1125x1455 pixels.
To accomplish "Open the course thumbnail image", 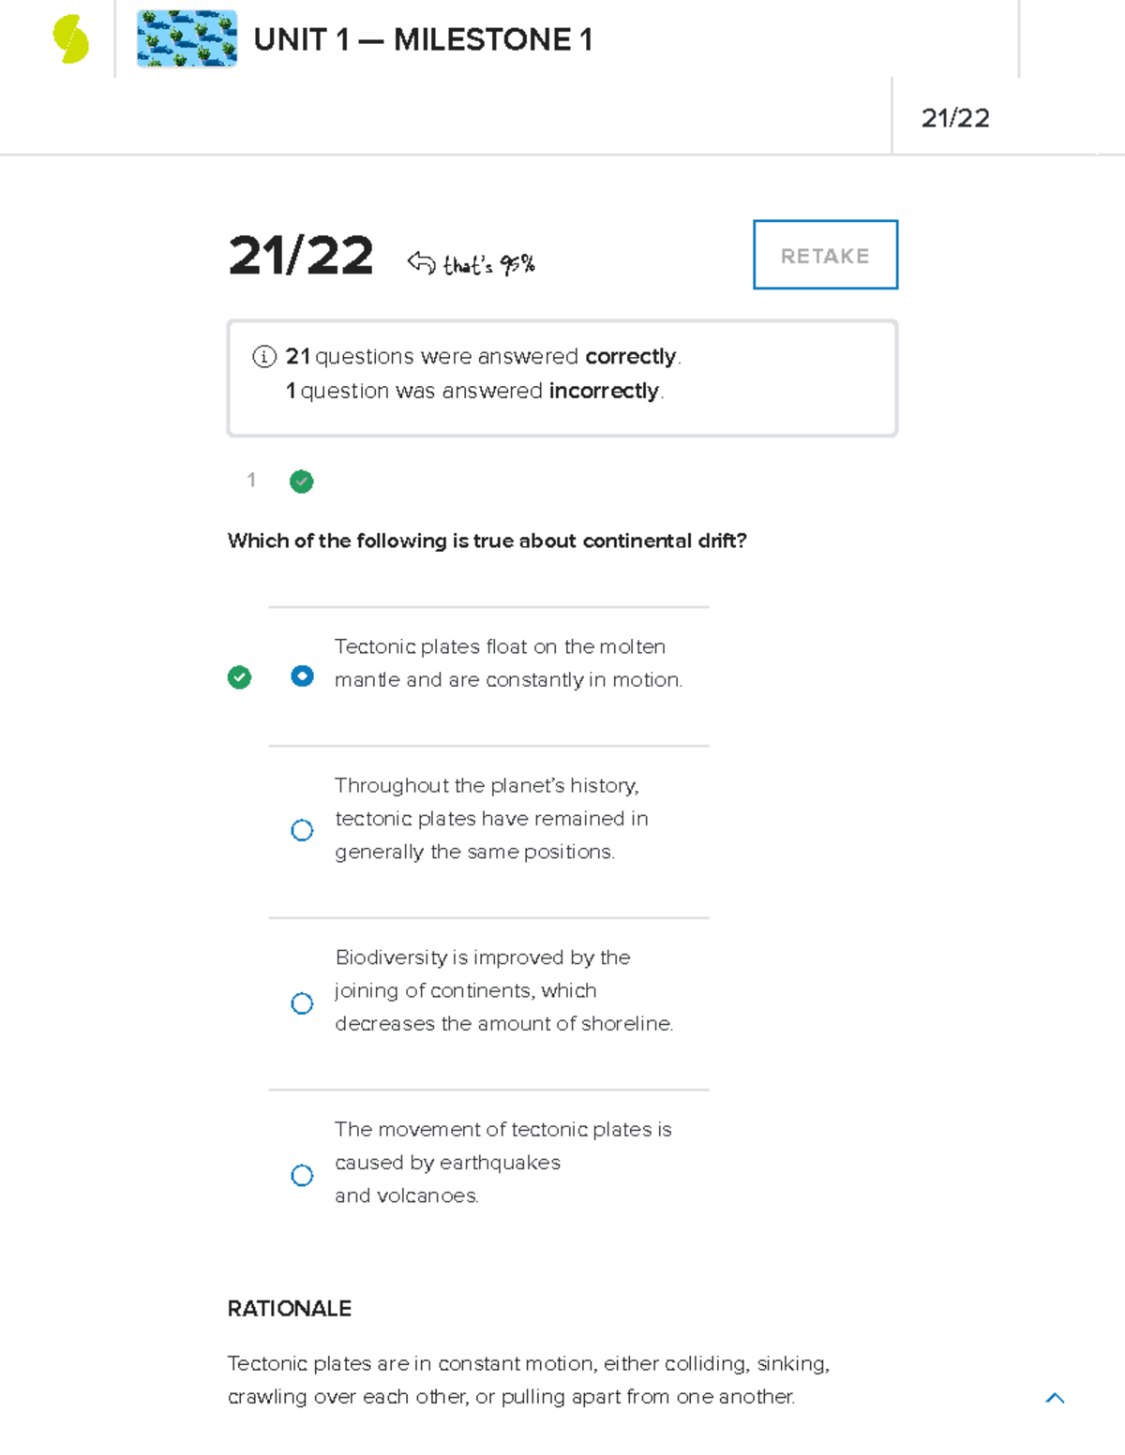I will point(187,39).
